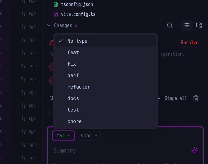This screenshot has width=208, height=164.
Task: Open the commit type dropdown
Action: pyautogui.click(x=63, y=136)
